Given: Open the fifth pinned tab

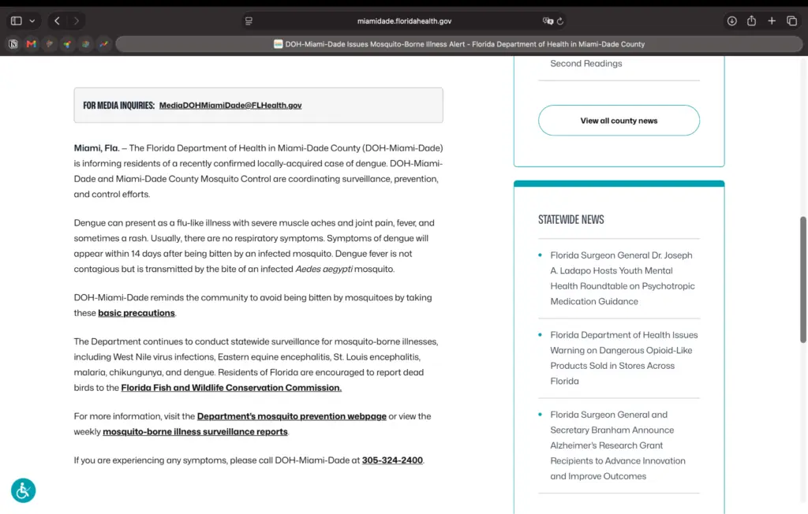Looking at the screenshot, I should [85, 44].
